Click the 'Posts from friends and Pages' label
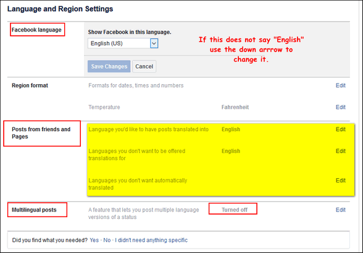The image size is (363, 253). point(41,133)
